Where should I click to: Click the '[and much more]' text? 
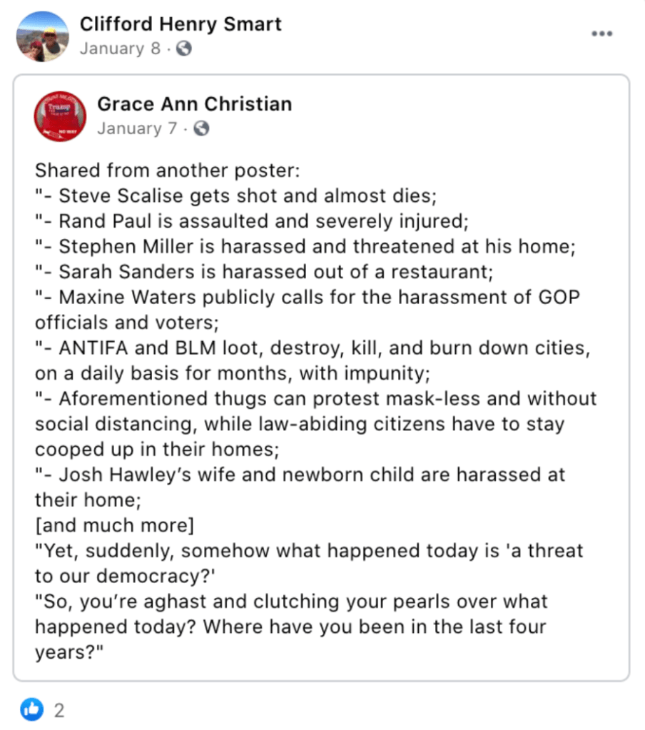click(x=114, y=525)
